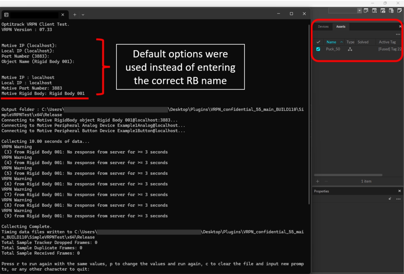Click the plus icon to add asset
Viewport: 404px width, 274px height.
318,181
